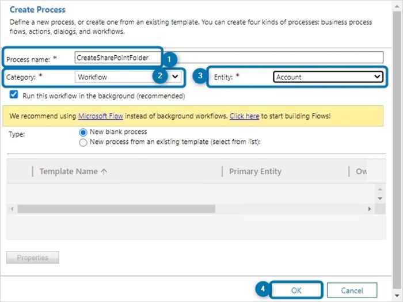Click the Primary Entity column header

255,171
